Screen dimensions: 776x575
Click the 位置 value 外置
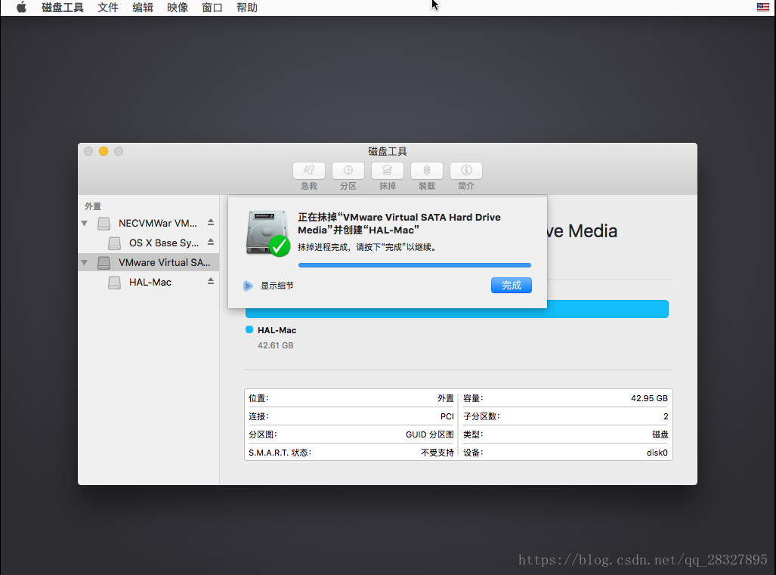[x=445, y=398]
